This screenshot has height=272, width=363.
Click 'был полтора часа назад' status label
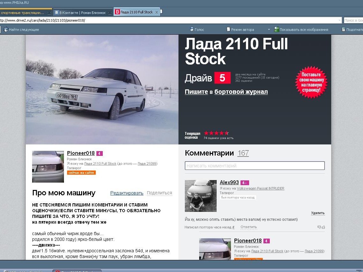pos(238,198)
